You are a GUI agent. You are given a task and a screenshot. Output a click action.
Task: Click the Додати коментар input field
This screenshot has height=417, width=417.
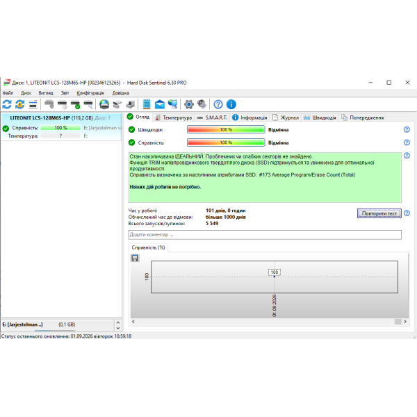coord(265,235)
